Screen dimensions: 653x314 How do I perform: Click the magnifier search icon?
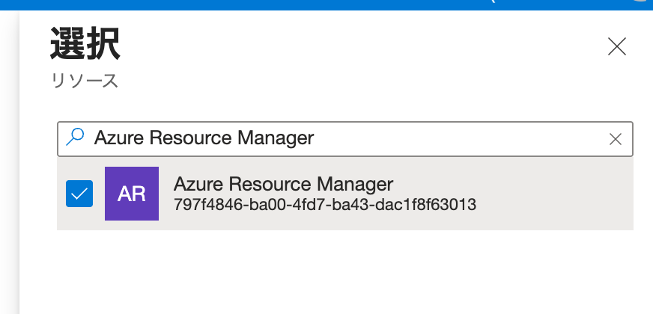tap(76, 138)
